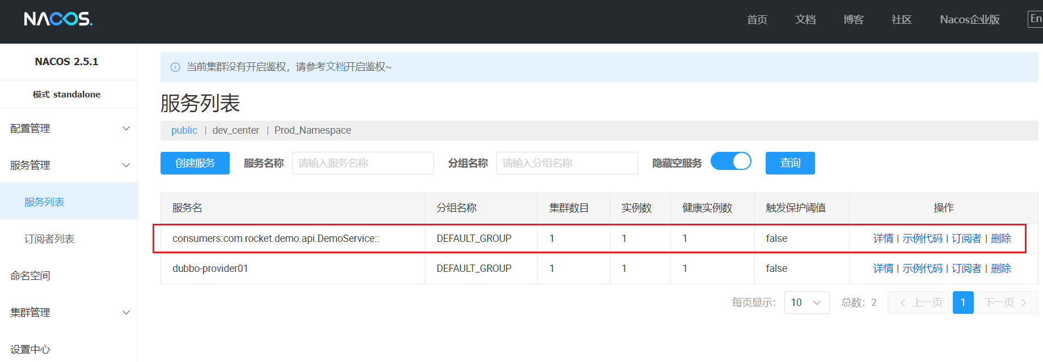1043x362 pixels.
Task: Open the page size dropdown
Action: click(x=806, y=303)
